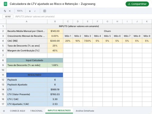Switch to 1 RACIONAL tab

(x=36, y=111)
